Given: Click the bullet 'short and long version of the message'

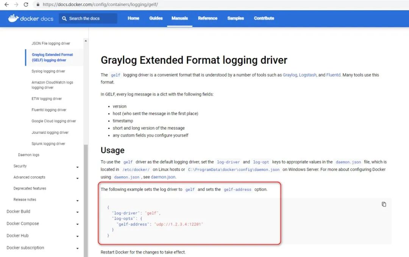Looking at the screenshot, I should click(x=149, y=128).
